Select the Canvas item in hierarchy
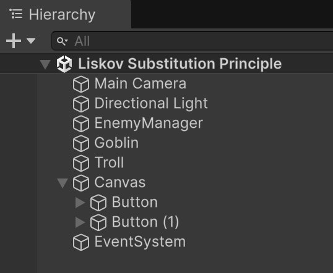This screenshot has width=333, height=273. click(120, 182)
